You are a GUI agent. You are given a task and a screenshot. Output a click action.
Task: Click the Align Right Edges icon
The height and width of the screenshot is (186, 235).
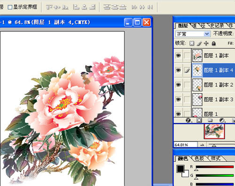[93, 7]
